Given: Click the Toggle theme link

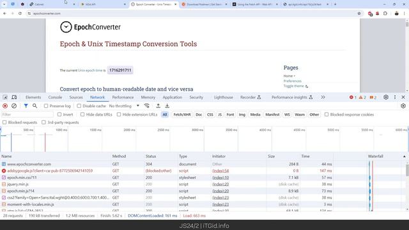Looking at the screenshot, I should pos(294,86).
